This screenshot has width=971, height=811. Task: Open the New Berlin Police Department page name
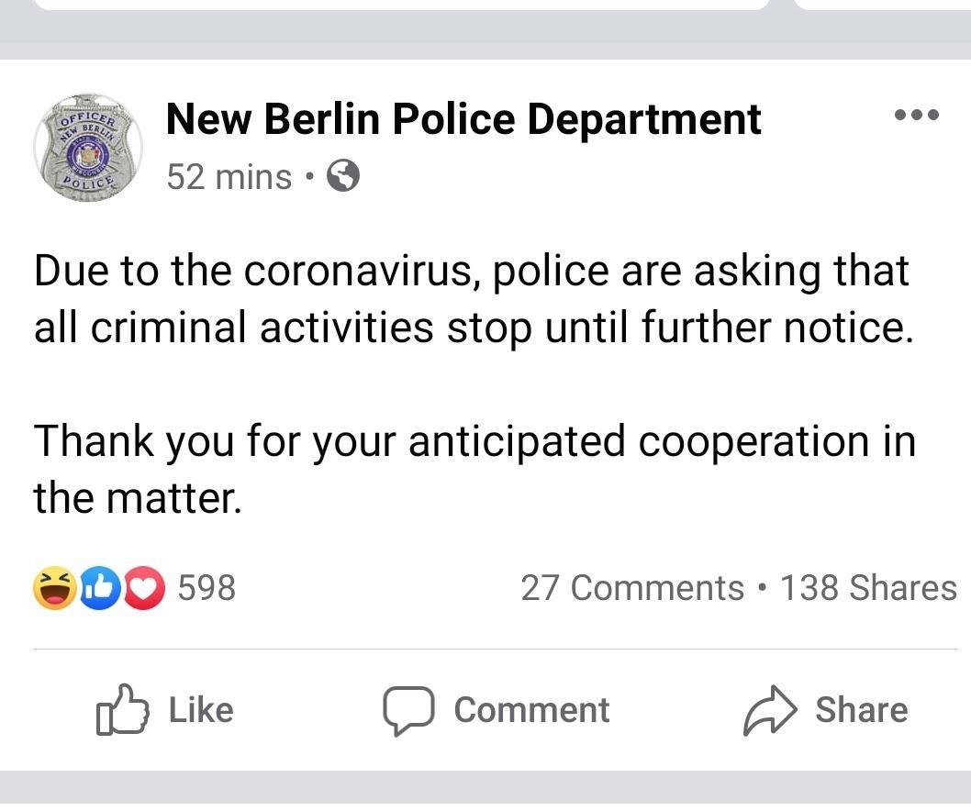tap(463, 118)
